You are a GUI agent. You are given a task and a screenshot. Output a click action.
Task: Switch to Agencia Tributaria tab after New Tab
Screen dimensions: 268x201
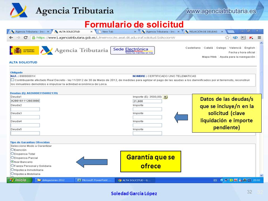click(x=161, y=32)
